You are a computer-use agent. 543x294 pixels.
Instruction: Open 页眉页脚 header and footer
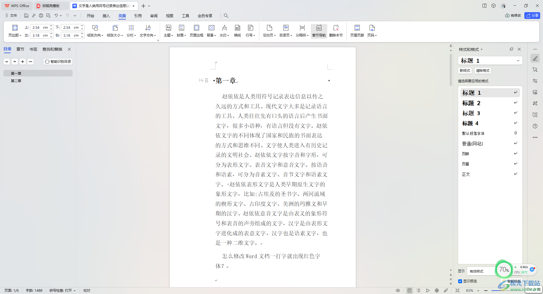pos(357,31)
